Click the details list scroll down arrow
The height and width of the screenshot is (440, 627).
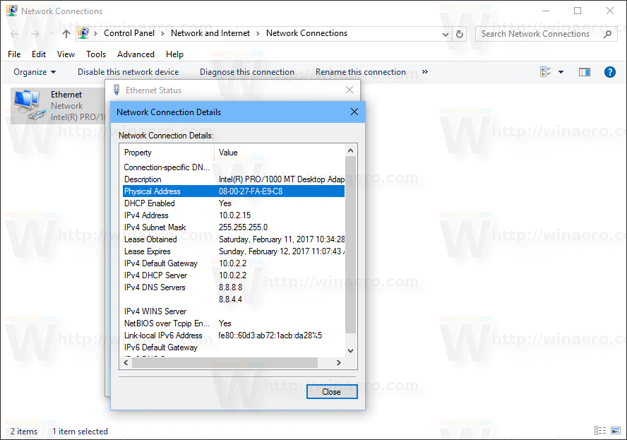(x=350, y=351)
